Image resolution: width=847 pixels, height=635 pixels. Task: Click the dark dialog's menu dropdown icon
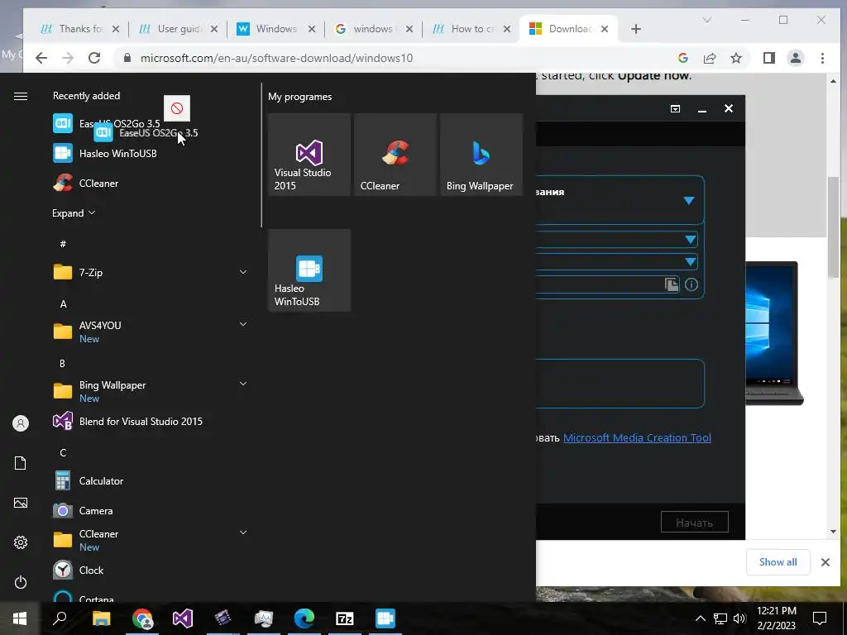pyautogui.click(x=675, y=108)
